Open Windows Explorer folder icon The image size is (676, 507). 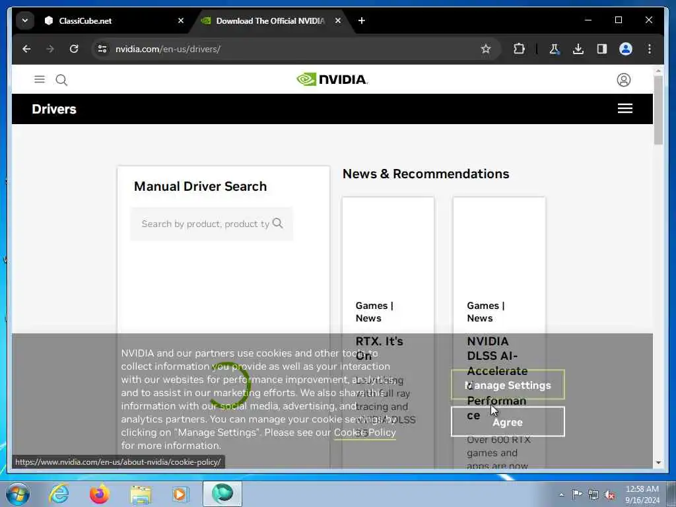[x=141, y=494]
